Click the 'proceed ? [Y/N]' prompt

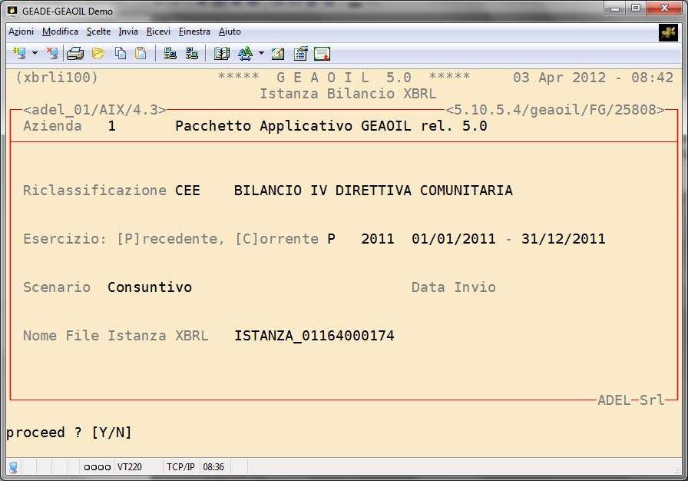click(x=69, y=433)
